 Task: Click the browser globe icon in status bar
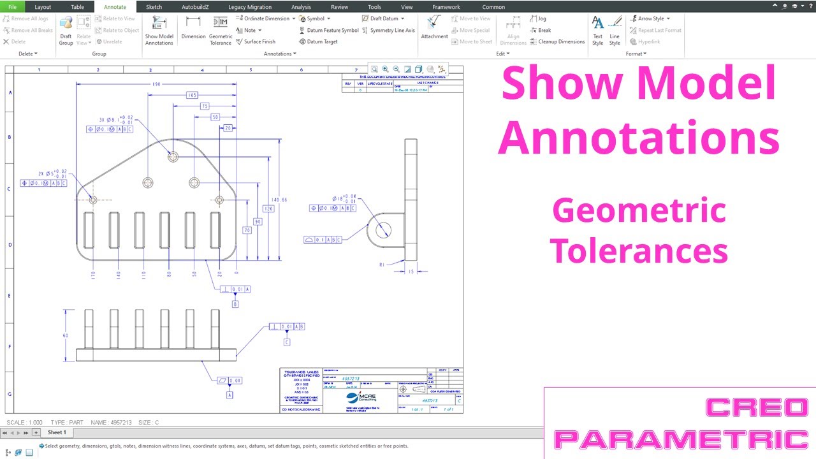tap(18, 452)
